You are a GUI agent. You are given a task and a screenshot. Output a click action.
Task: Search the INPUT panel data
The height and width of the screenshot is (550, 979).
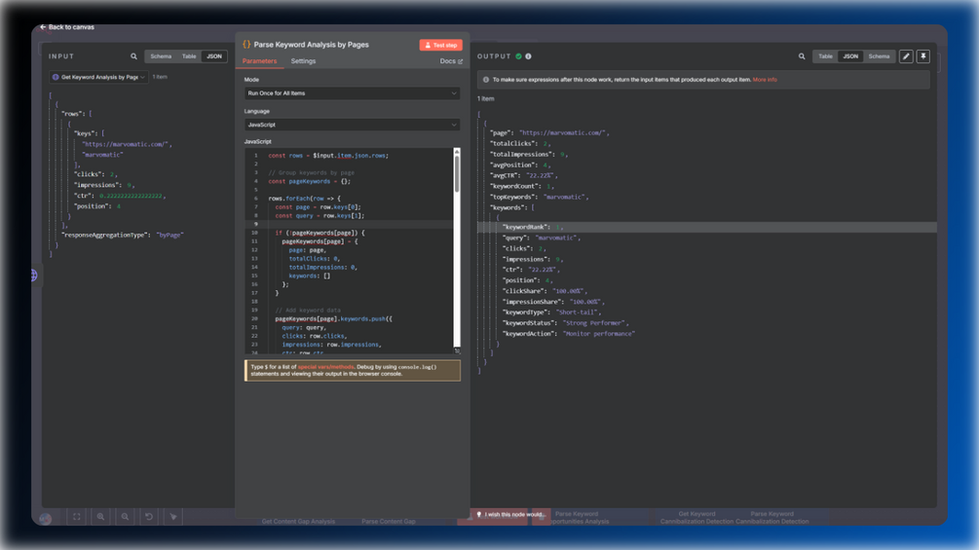click(x=133, y=56)
